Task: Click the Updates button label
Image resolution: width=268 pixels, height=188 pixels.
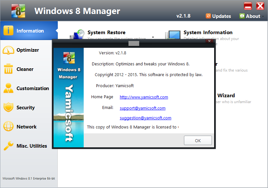Action: tap(222, 16)
